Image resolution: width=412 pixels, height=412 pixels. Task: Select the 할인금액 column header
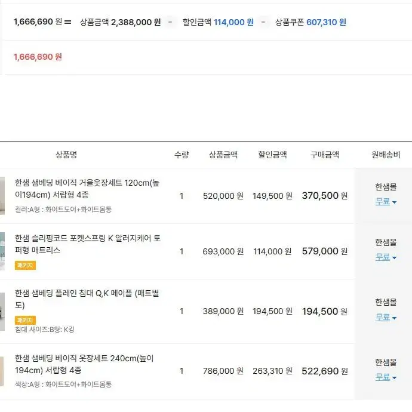[x=272, y=155]
